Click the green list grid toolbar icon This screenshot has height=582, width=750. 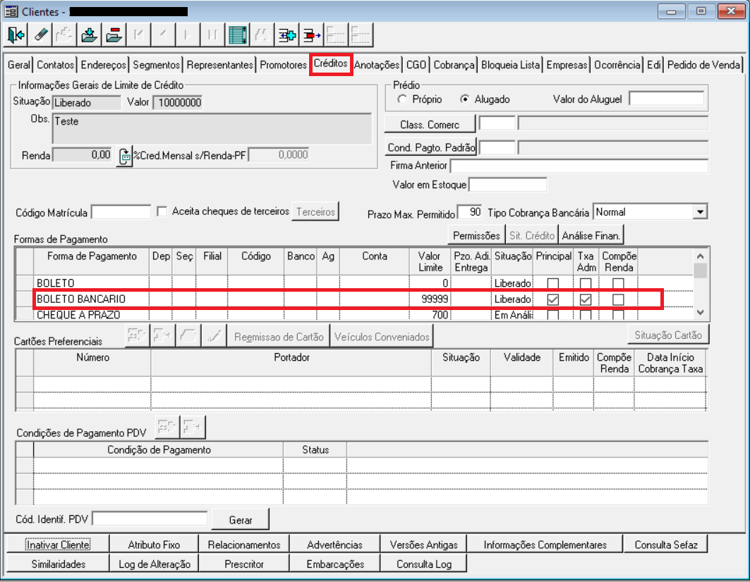(x=237, y=35)
